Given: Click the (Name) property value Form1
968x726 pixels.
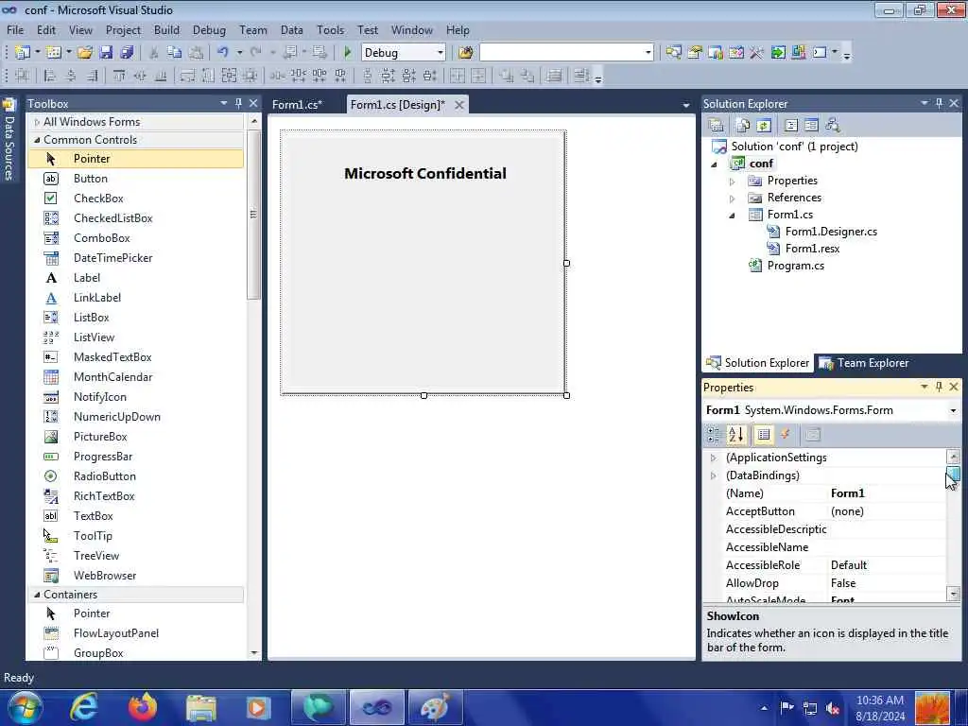Looking at the screenshot, I should coord(848,493).
